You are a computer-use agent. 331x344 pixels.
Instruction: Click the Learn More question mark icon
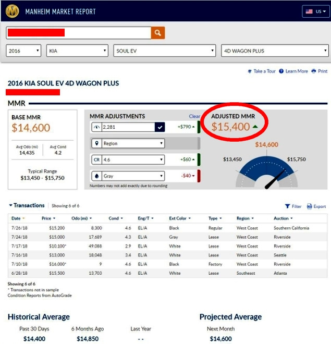point(281,71)
